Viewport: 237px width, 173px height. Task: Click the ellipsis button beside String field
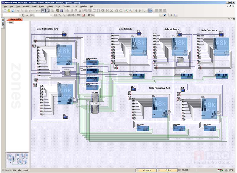[x=161, y=15]
